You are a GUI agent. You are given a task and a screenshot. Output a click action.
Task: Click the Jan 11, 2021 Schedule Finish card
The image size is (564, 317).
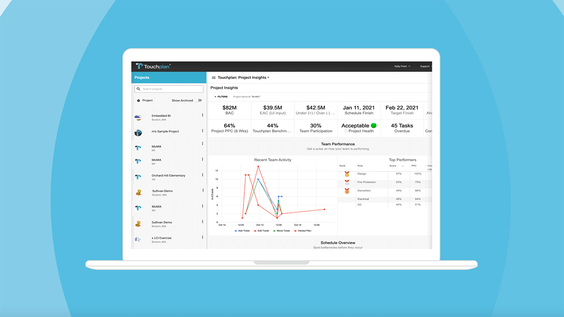point(358,110)
